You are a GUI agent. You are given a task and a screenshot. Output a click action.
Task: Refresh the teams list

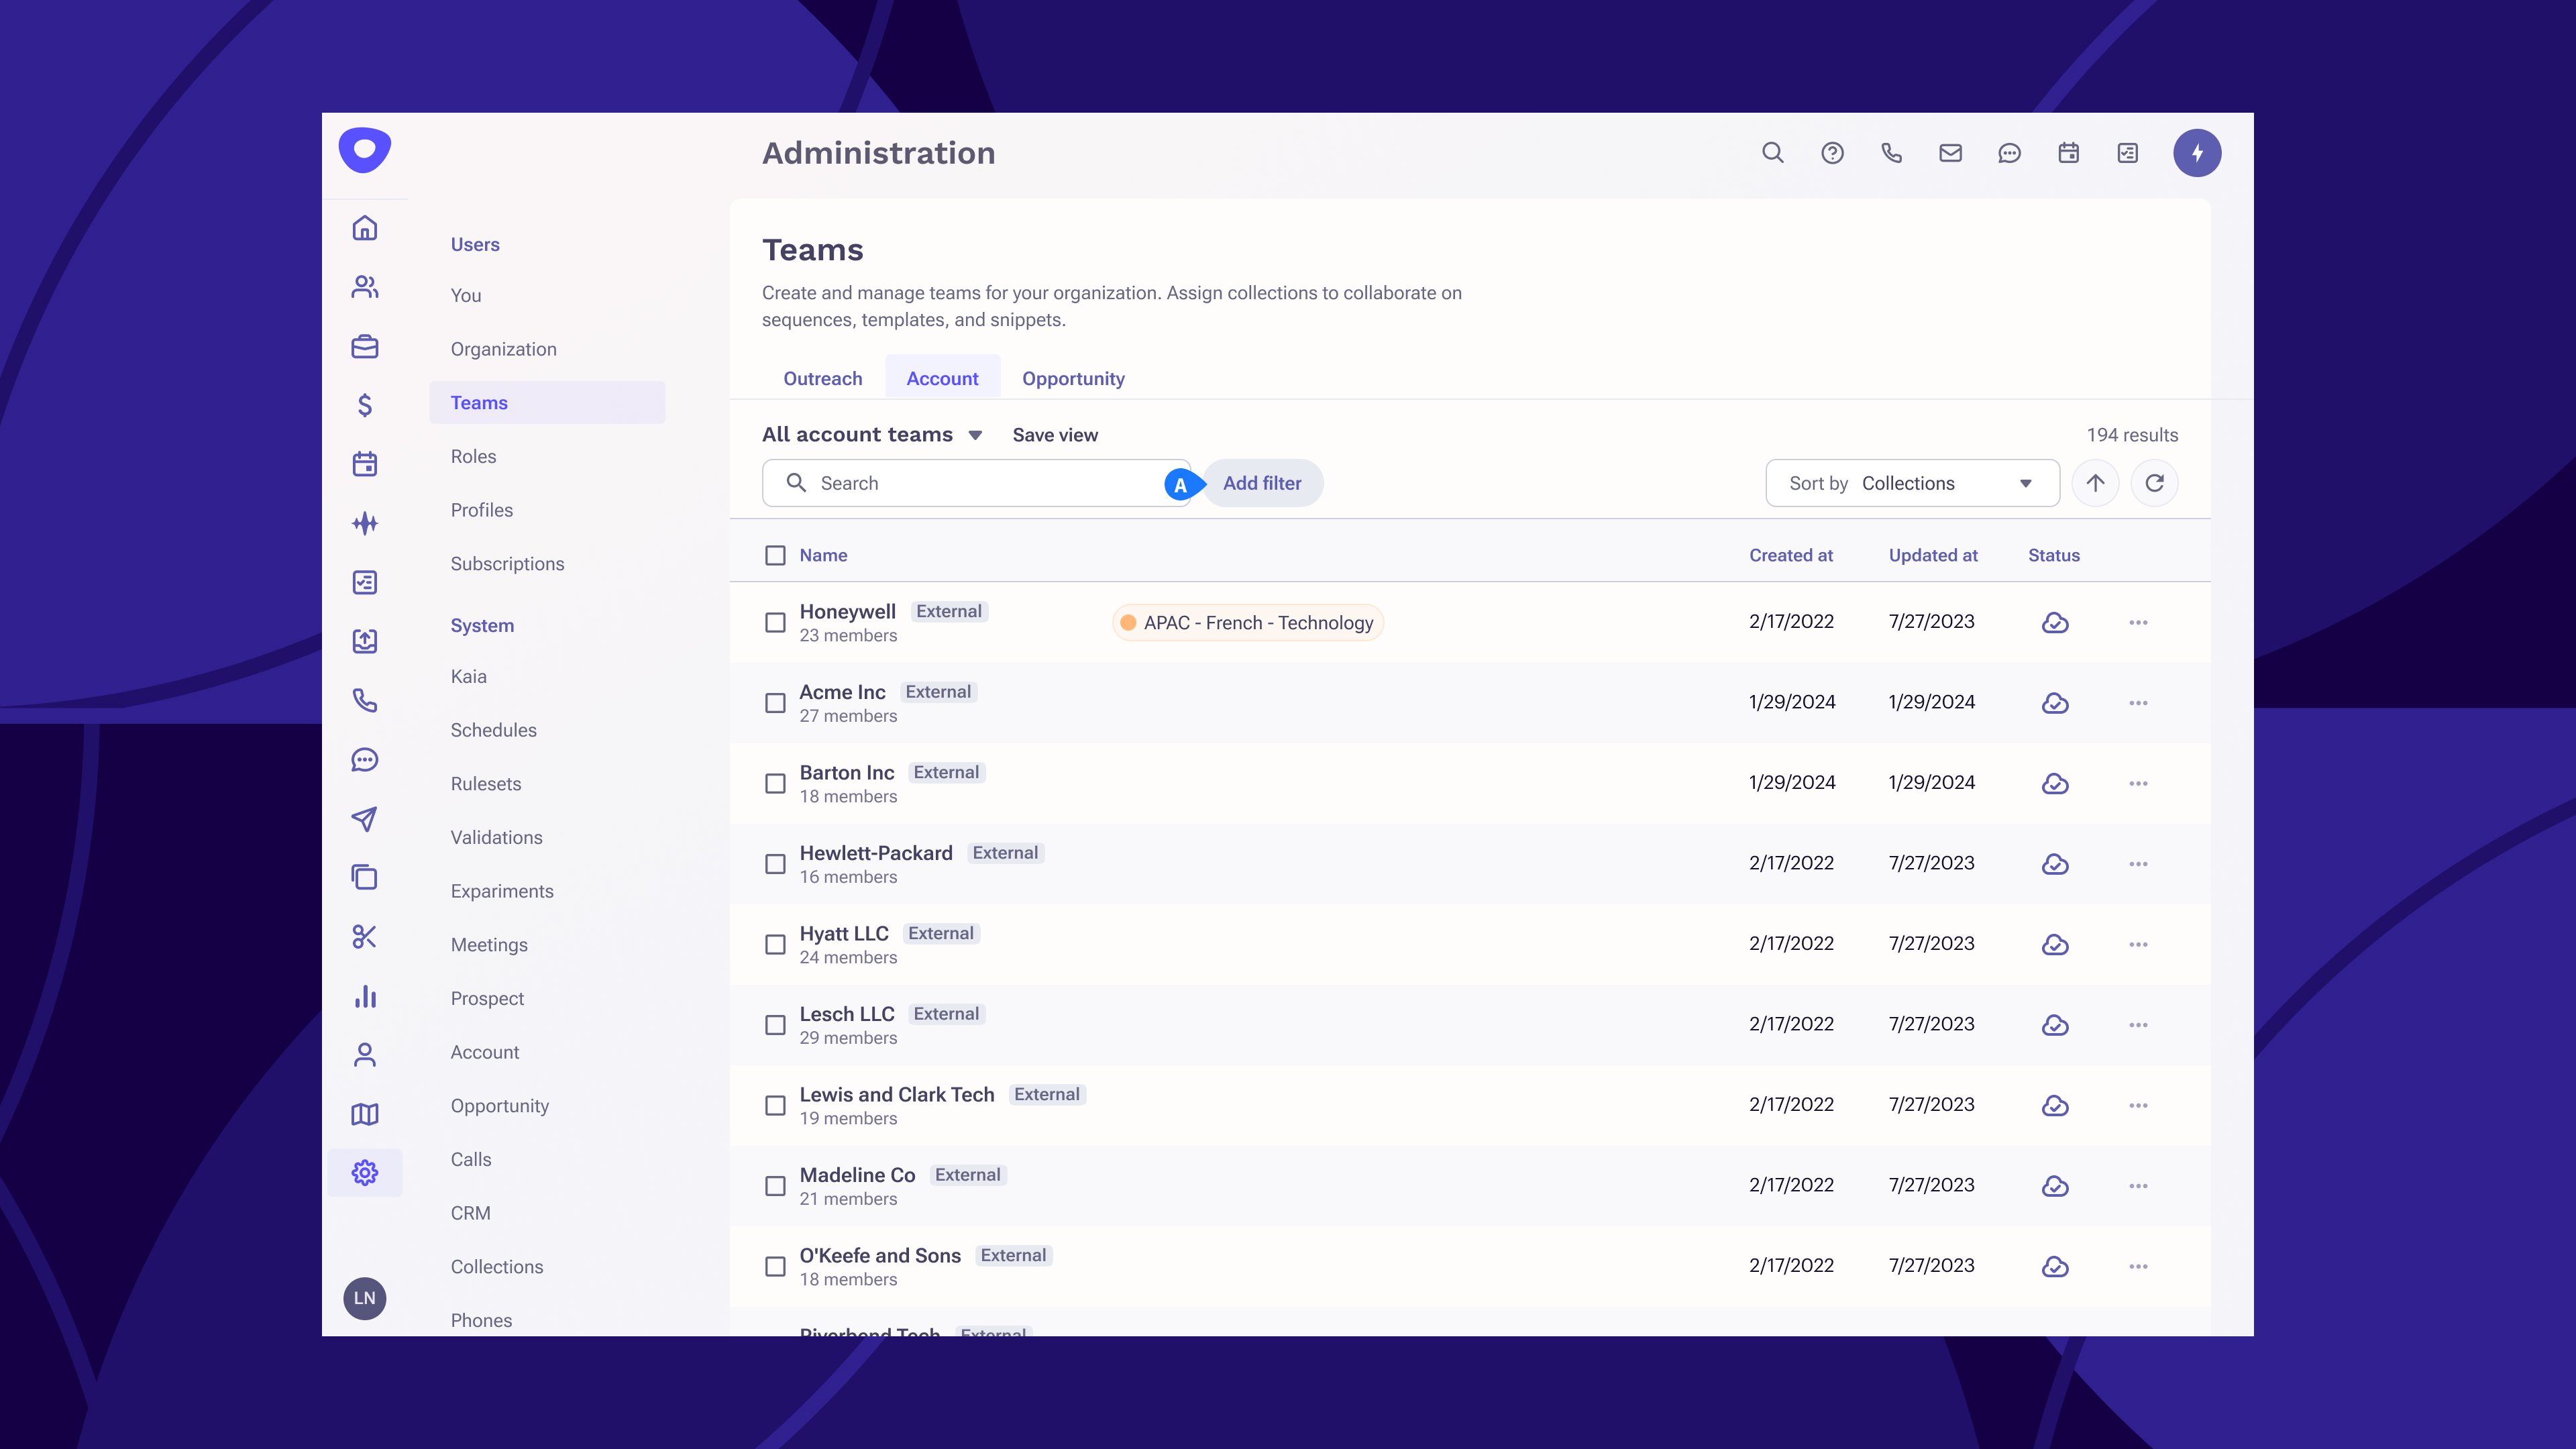coord(2154,483)
